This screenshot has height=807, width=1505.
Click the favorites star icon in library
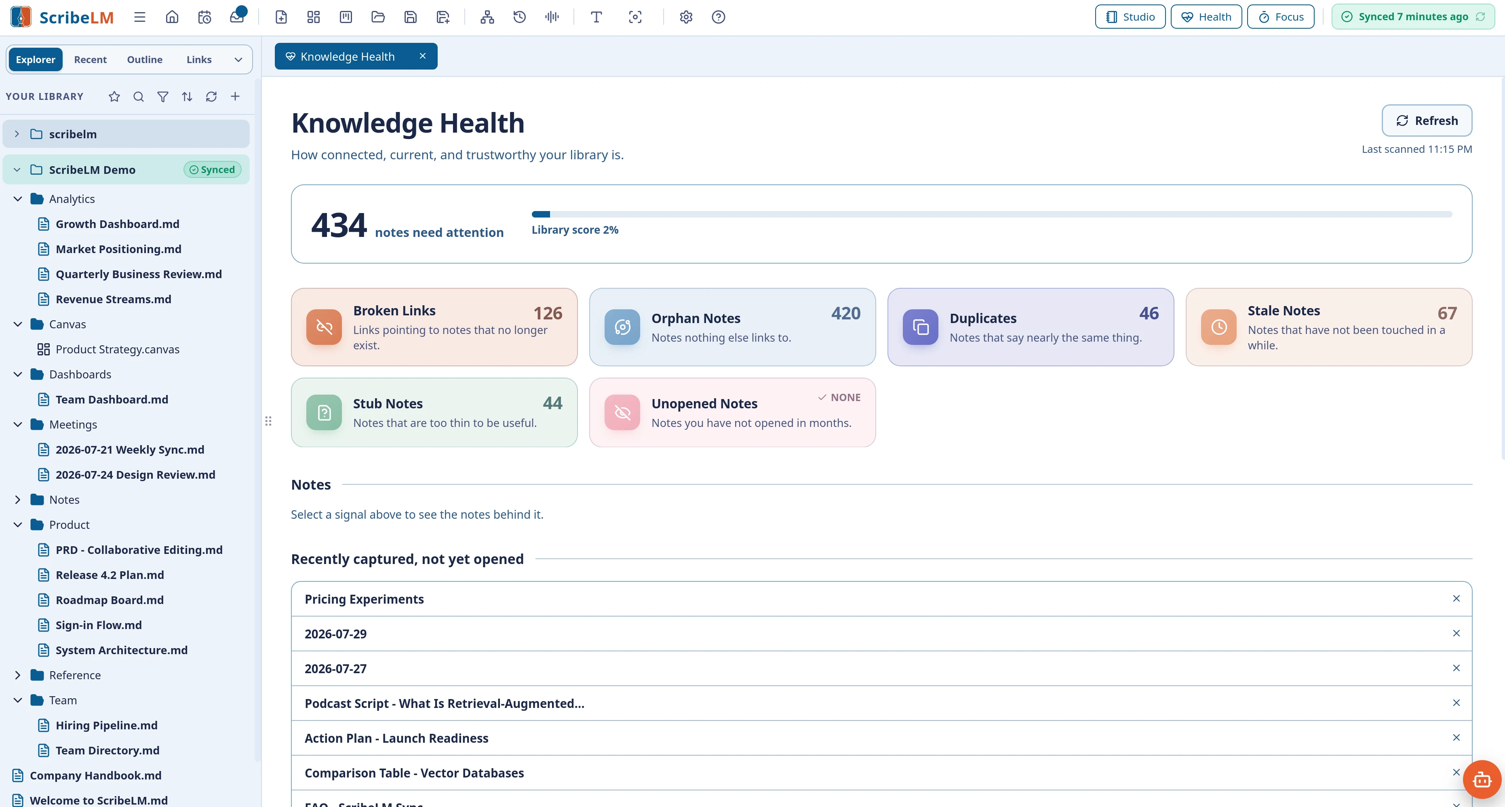pos(114,96)
